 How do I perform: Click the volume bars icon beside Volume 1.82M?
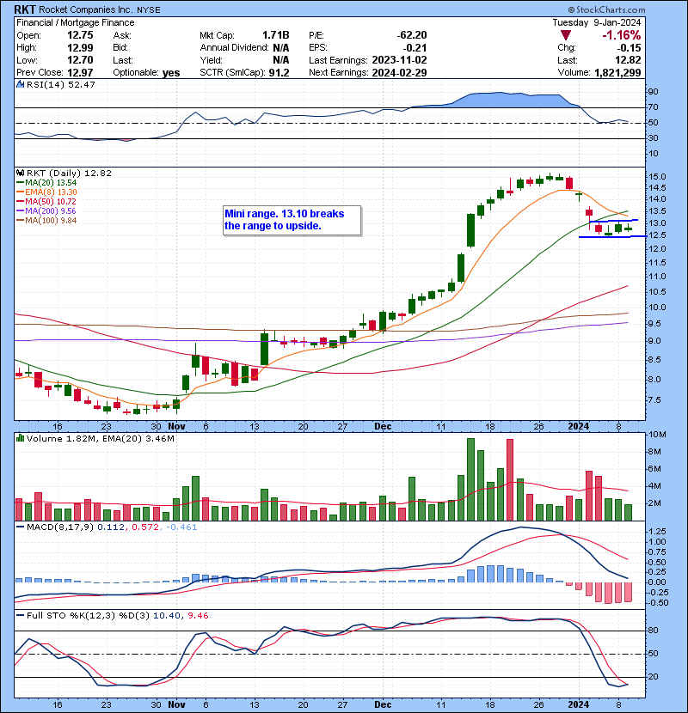[20, 438]
